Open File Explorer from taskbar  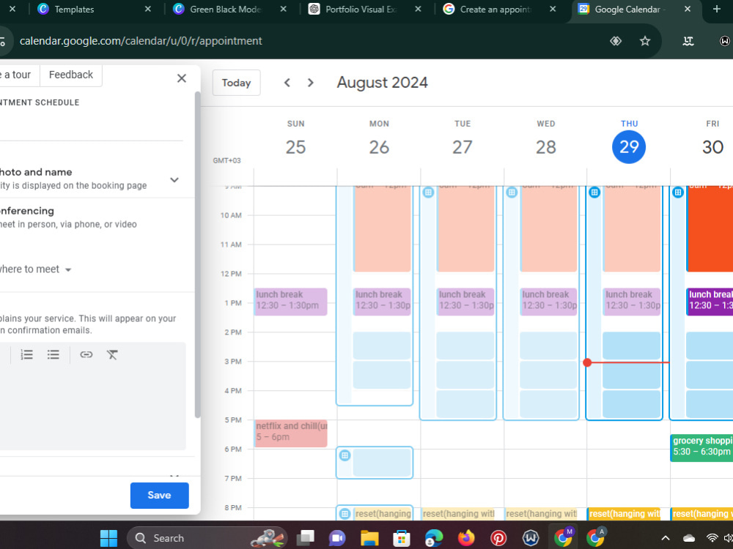click(369, 538)
